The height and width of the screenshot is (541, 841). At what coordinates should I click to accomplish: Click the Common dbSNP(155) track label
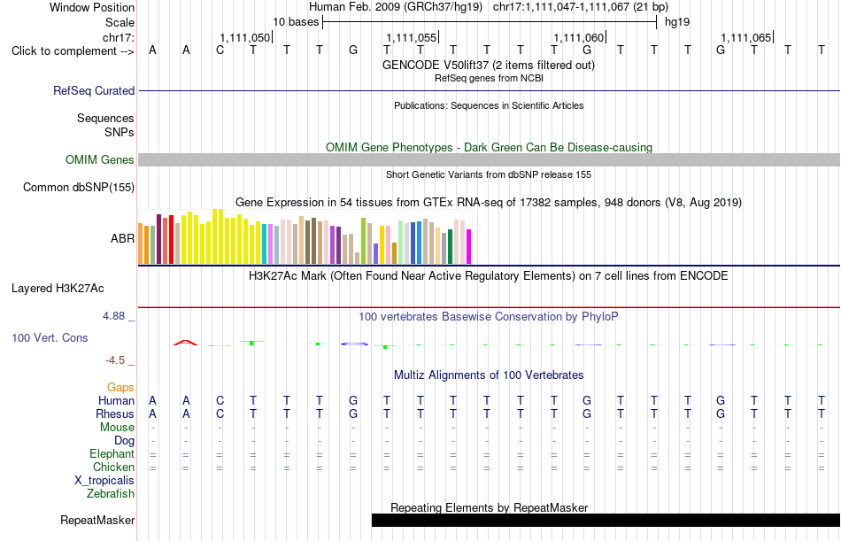[x=79, y=188]
